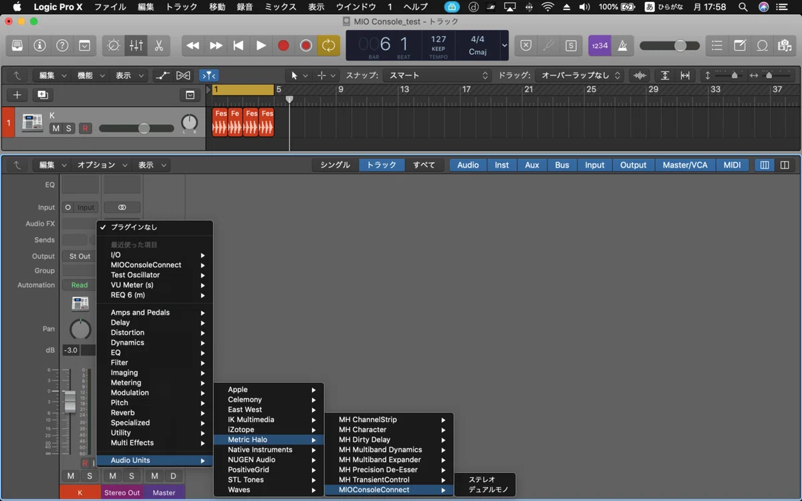Toggle Inst channel strip filter

[502, 165]
